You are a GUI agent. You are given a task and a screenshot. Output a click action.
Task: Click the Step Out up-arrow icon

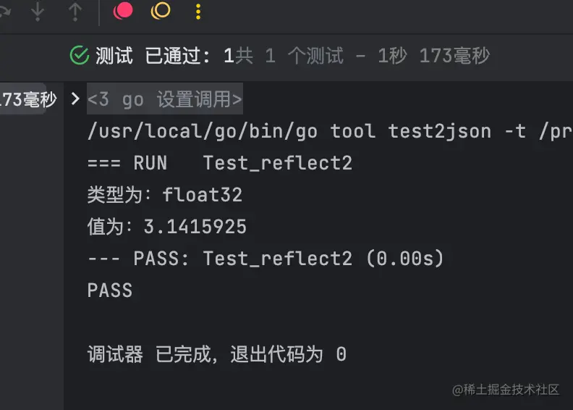point(75,12)
